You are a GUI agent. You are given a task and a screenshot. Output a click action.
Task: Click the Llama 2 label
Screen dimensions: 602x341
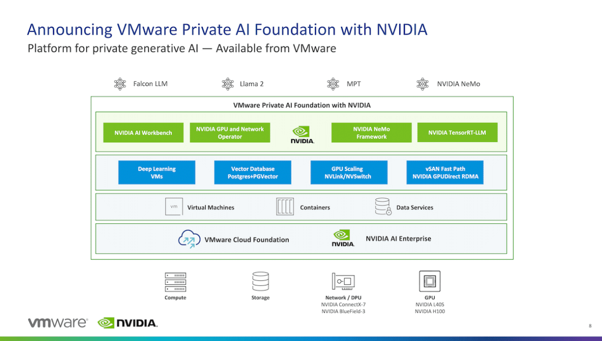tap(252, 84)
